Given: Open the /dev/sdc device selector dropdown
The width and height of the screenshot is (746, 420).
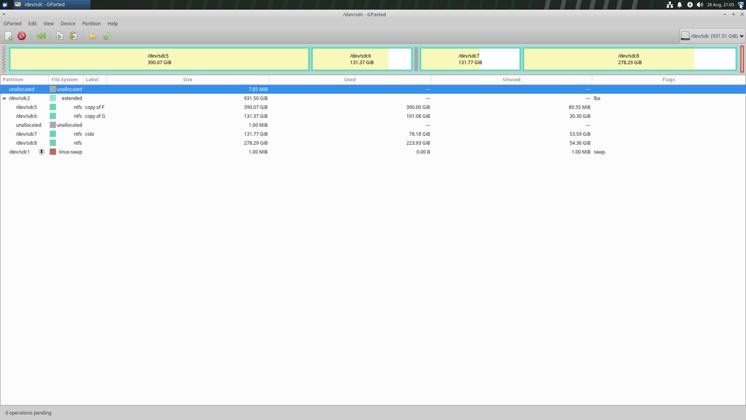Looking at the screenshot, I should [712, 36].
